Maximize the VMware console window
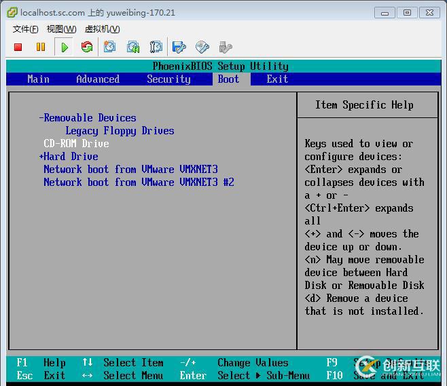This screenshot has height=386, width=447. (407, 13)
